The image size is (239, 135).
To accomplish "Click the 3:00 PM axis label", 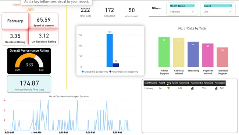I will pos(90,132).
